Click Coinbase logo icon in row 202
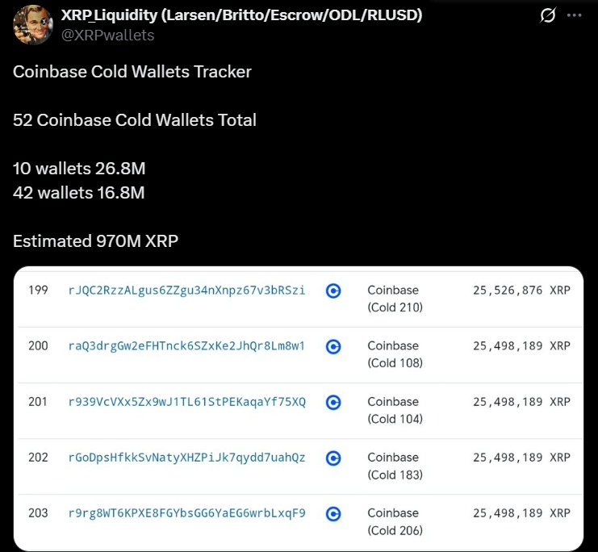Viewport: 598px width, 552px height. coord(333,458)
